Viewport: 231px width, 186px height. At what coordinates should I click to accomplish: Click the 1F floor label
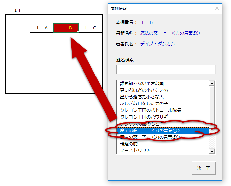pyautogui.click(x=18, y=10)
